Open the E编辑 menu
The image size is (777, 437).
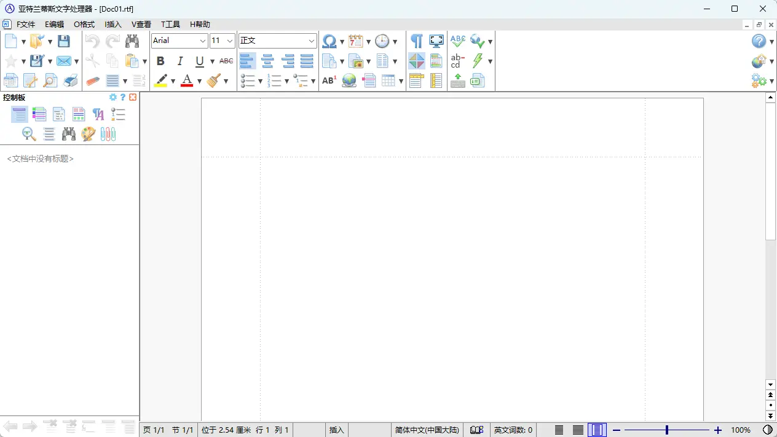coord(54,25)
